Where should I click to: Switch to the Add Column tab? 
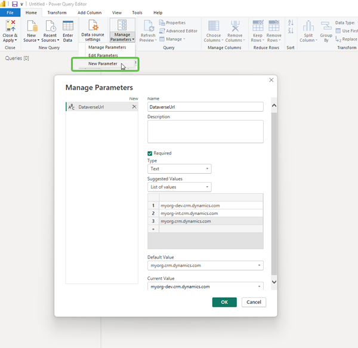[89, 13]
